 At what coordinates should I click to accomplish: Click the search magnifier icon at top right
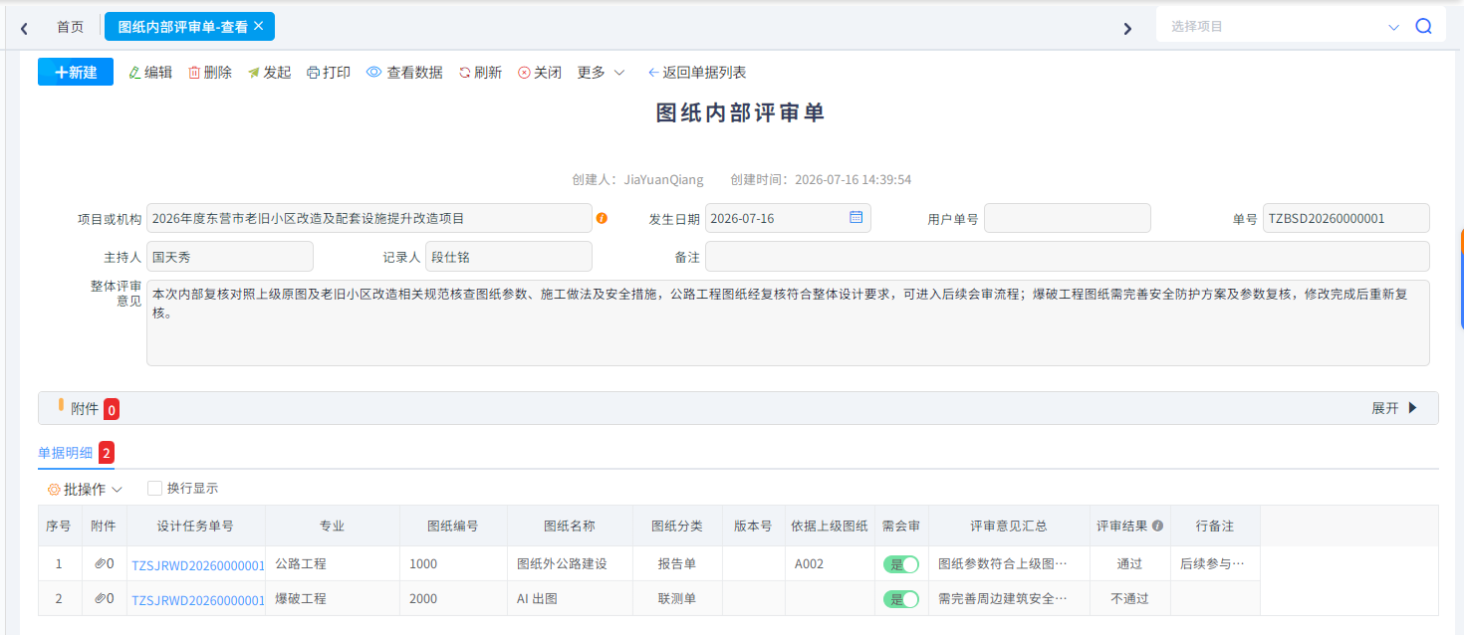[1423, 27]
